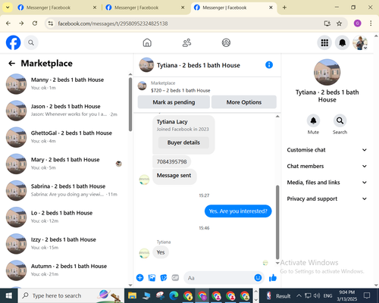Image resolution: width=379 pixels, height=303 pixels.
Task: Open the GhettoGal conversation
Action: [x=64, y=137]
